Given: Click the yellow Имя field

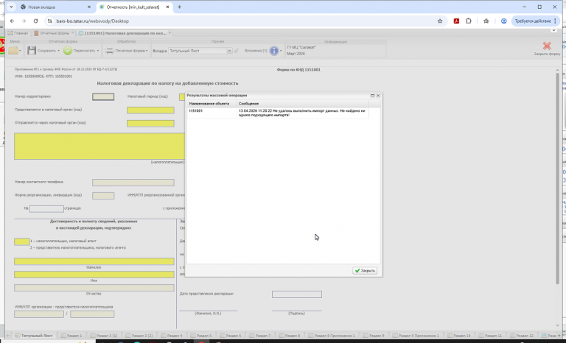Looking at the screenshot, I should (94, 275).
